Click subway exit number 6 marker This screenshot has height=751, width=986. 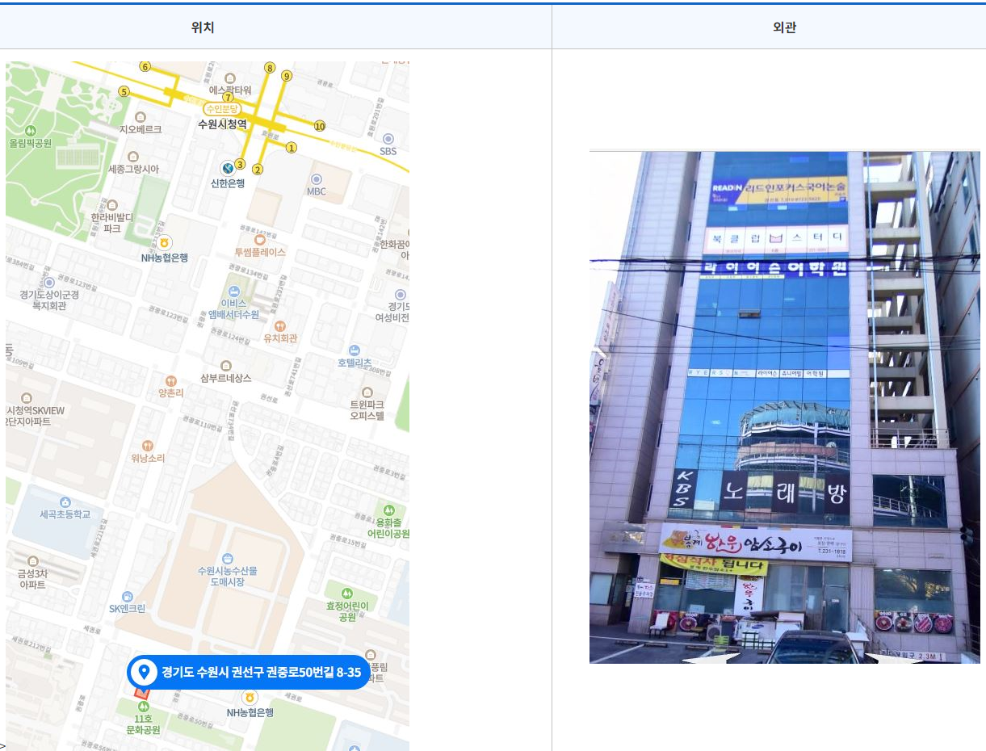pyautogui.click(x=145, y=66)
